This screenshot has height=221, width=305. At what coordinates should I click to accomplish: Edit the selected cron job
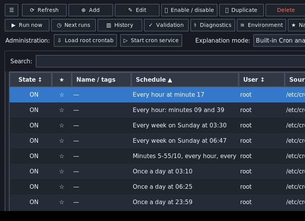tap(137, 10)
